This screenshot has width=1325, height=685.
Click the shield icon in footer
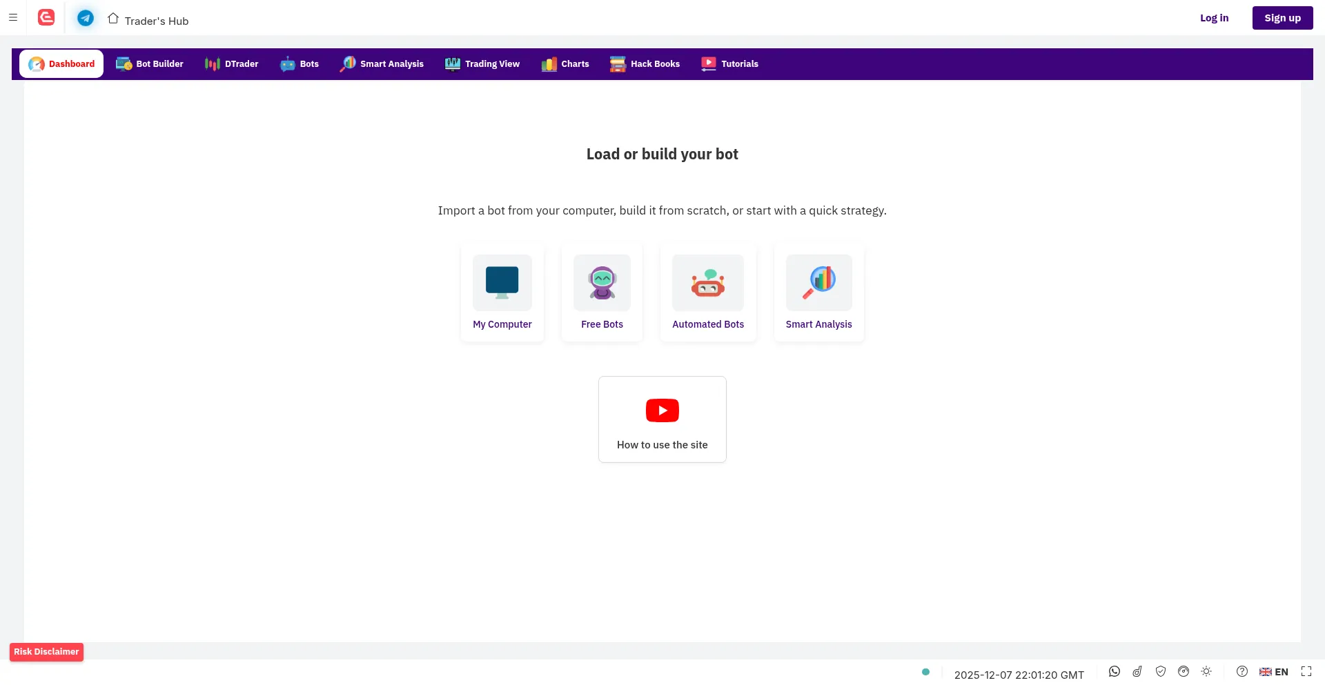[x=1161, y=671]
